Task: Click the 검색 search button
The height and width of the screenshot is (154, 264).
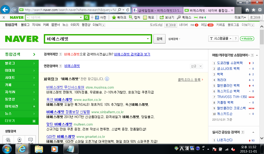Action: [159, 39]
